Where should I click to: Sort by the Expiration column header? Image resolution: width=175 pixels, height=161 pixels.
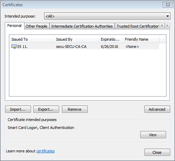point(111,39)
